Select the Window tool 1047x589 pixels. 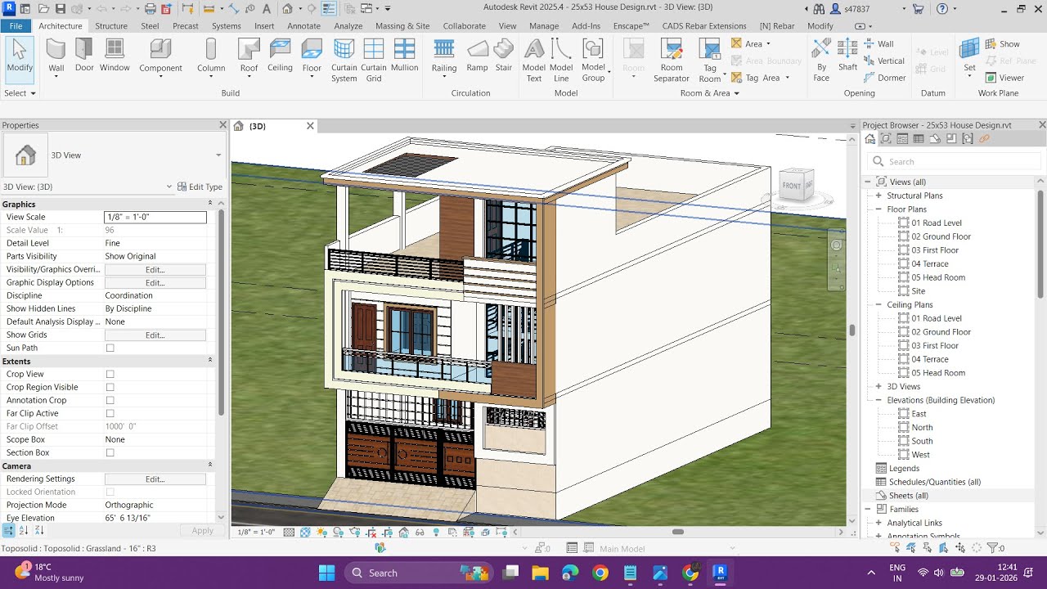[115, 56]
